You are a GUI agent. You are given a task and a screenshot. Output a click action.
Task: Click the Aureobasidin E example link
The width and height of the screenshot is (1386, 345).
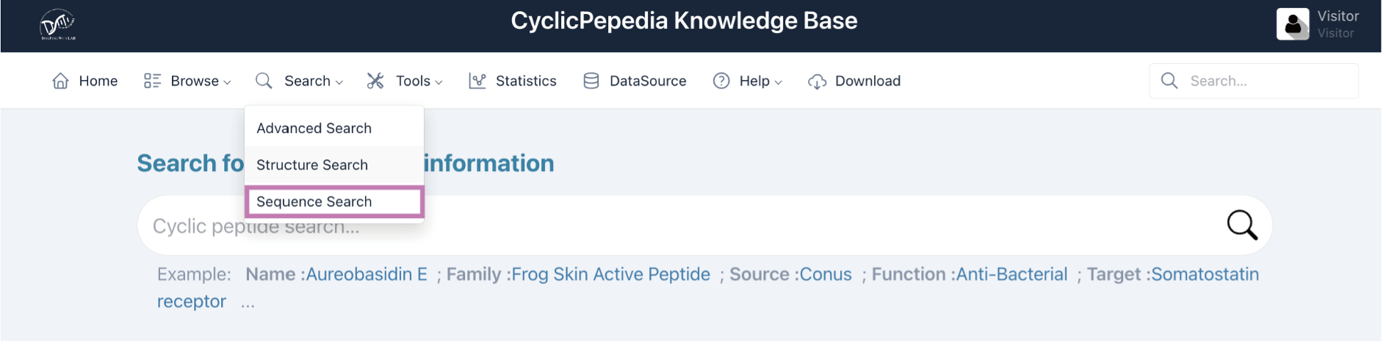(366, 275)
